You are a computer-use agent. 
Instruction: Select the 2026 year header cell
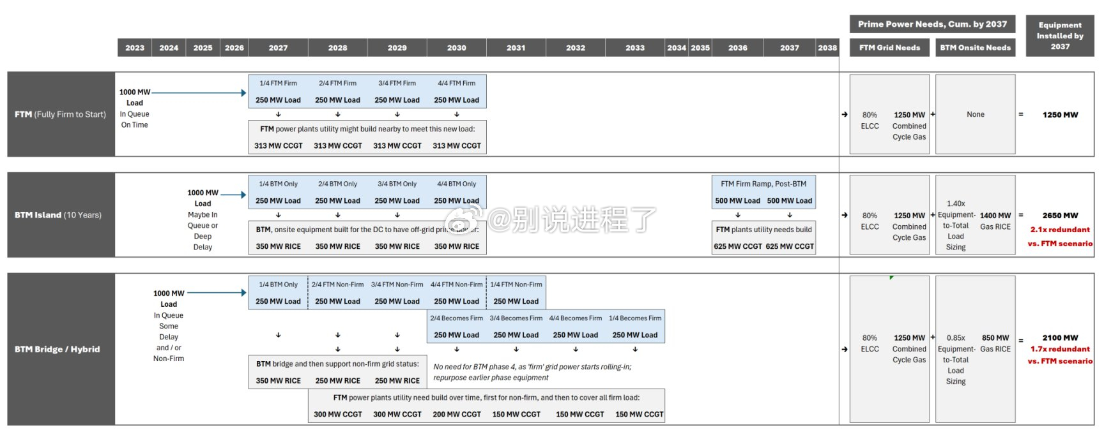[234, 48]
